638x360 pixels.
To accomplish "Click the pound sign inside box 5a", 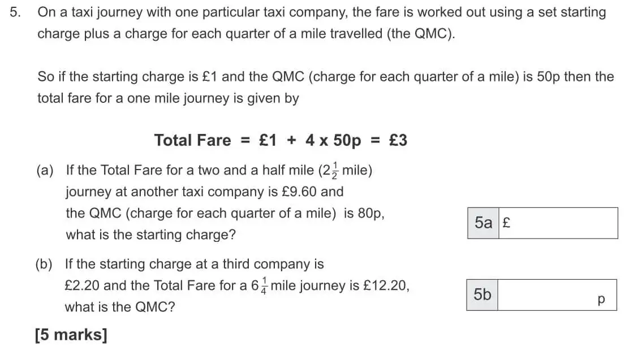I will click(x=506, y=223).
